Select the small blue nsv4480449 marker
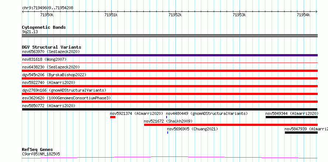 point(167,117)
